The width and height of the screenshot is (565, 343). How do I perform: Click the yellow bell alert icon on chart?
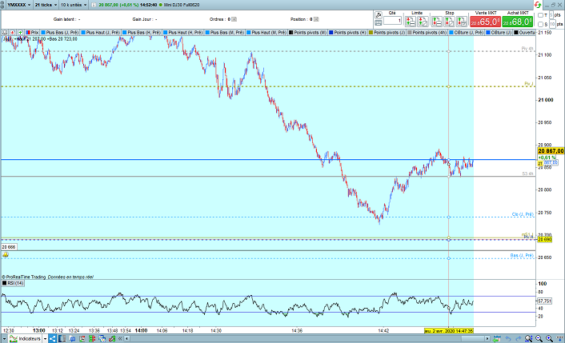(x=6, y=255)
